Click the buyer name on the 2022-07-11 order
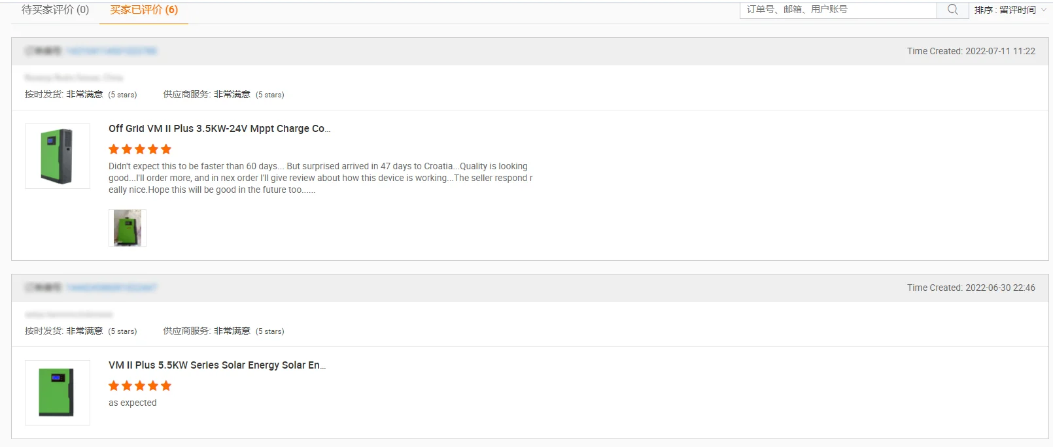1053x447 pixels. point(74,78)
